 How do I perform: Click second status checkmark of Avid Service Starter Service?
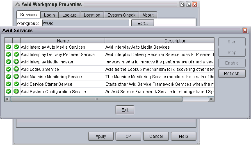click(16, 84)
